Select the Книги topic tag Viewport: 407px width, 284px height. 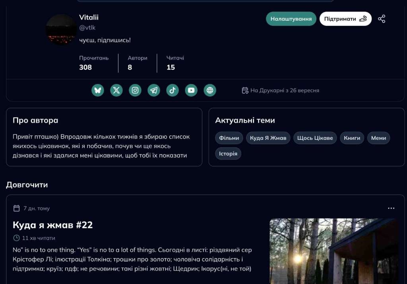click(x=352, y=138)
